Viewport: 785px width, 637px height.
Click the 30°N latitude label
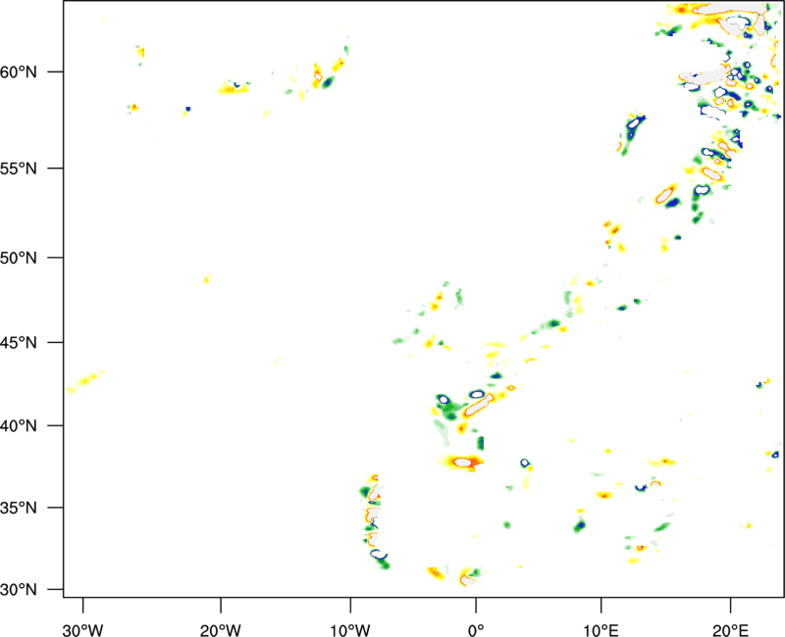19,590
